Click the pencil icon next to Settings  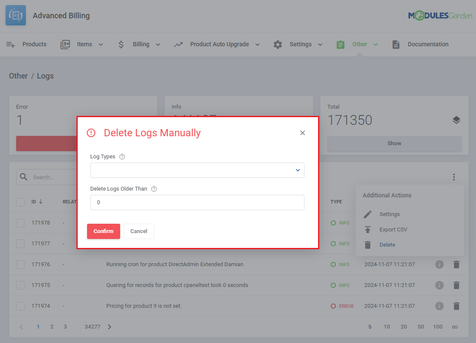[368, 214]
